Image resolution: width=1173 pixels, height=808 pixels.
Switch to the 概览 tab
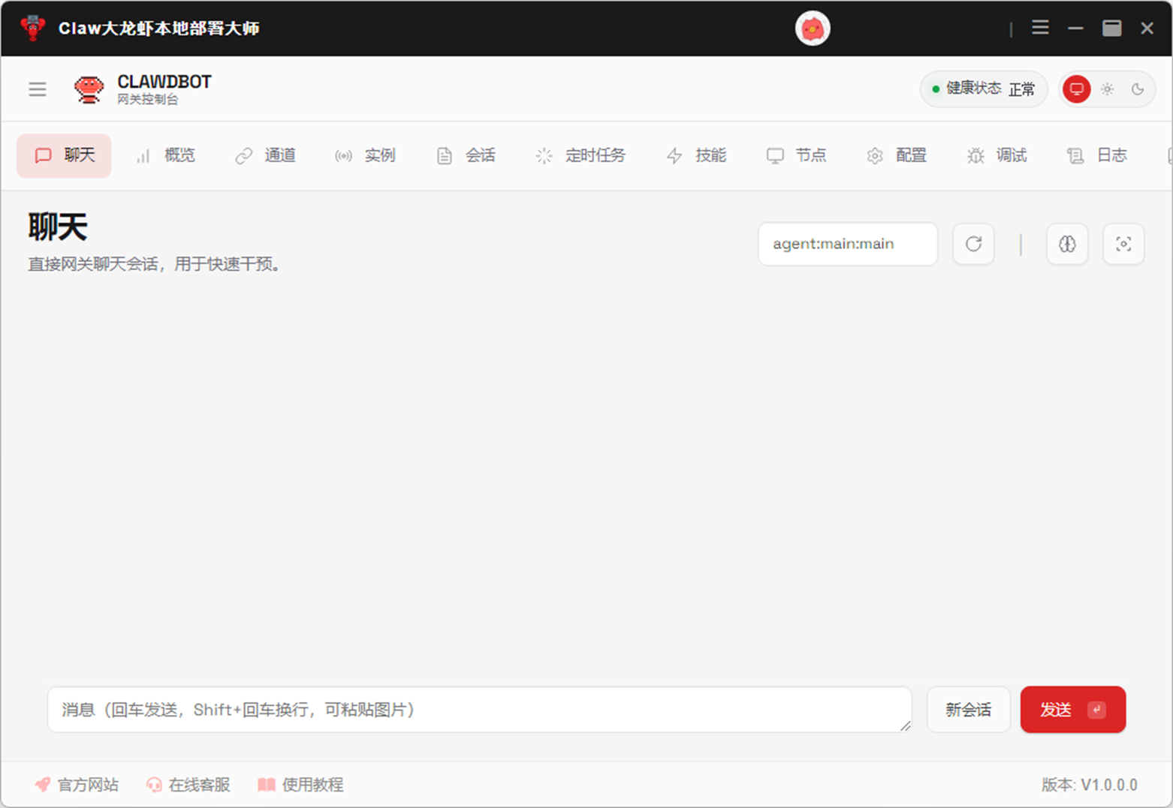tap(165, 155)
